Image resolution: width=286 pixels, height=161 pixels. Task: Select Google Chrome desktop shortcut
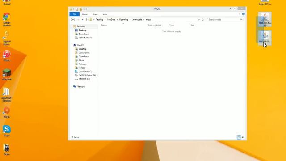[x=7, y=19]
